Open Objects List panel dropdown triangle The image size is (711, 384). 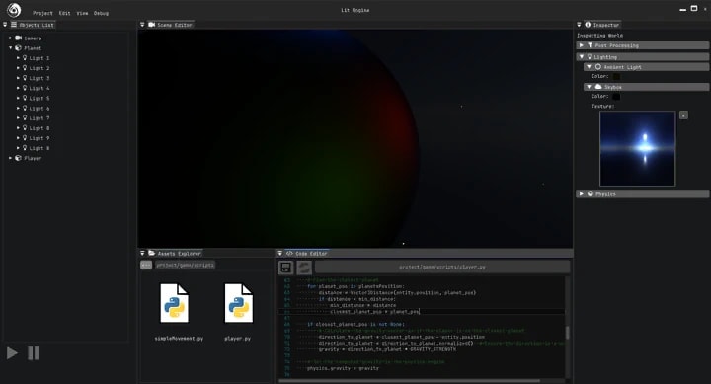[5, 25]
